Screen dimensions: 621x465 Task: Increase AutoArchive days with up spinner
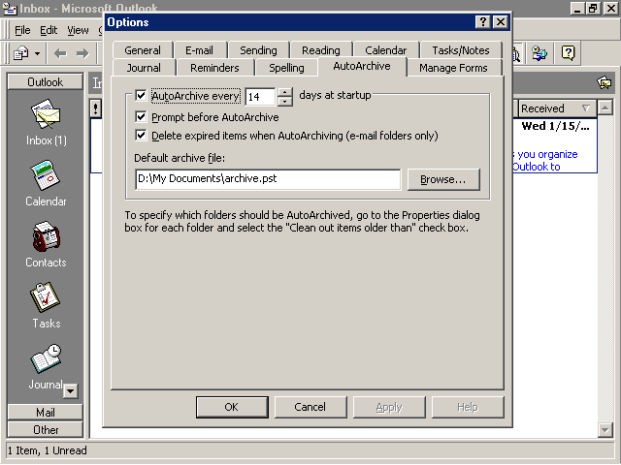click(x=285, y=92)
